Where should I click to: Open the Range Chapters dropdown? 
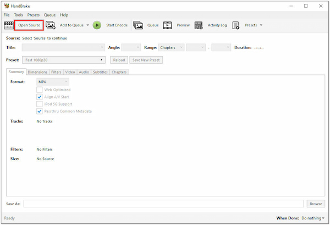point(171,47)
